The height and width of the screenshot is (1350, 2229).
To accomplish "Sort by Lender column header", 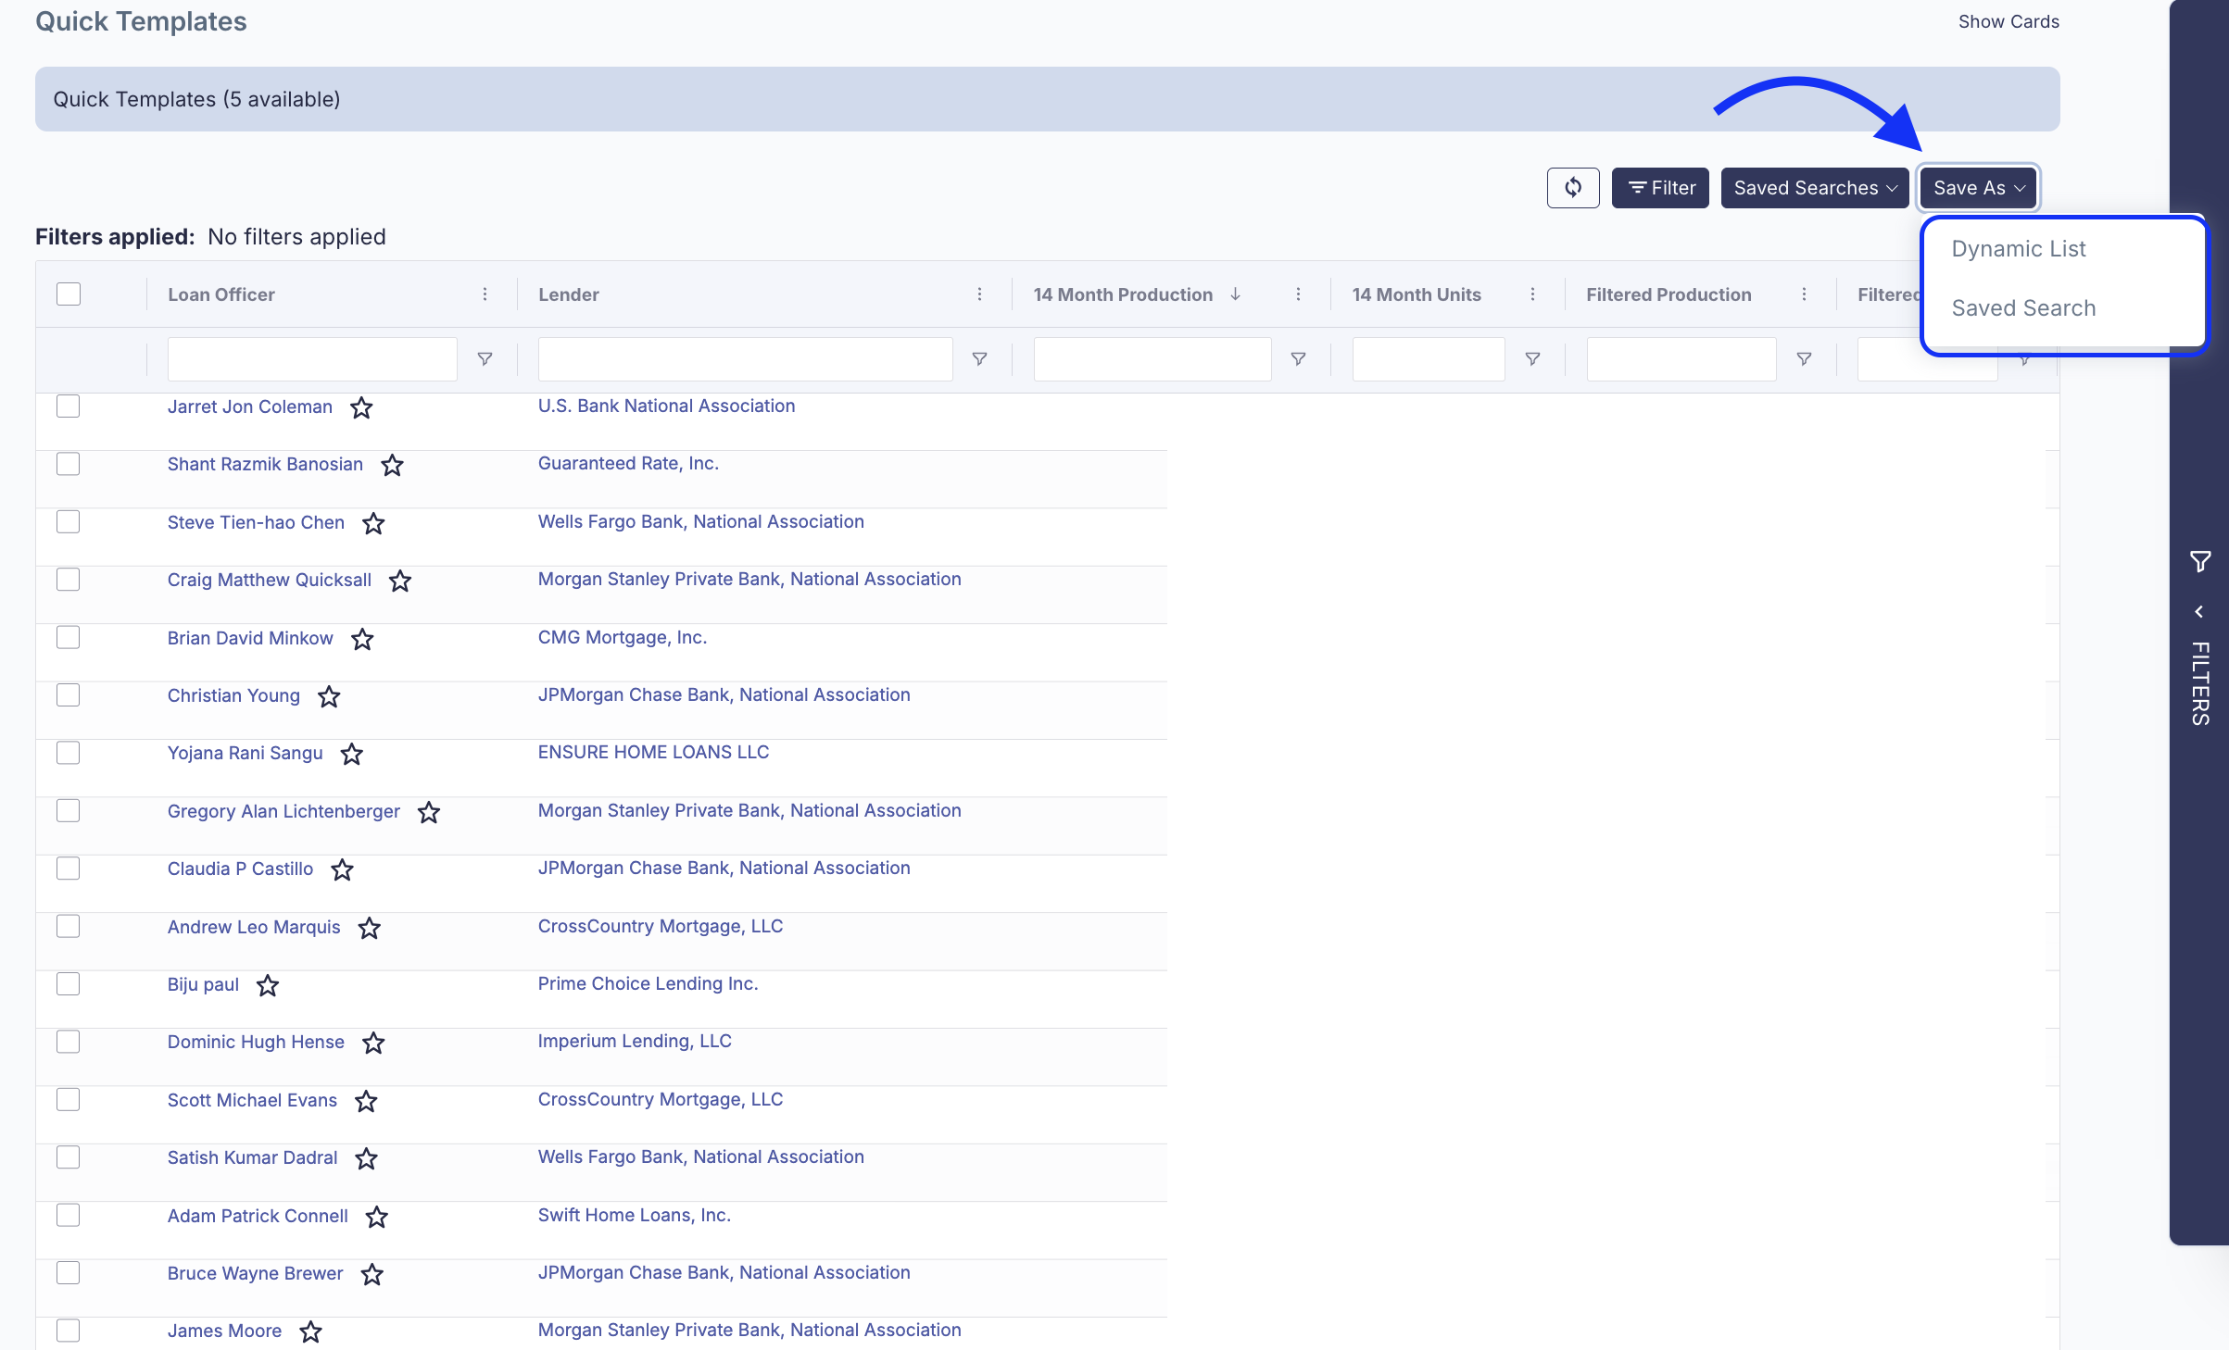I will [x=569, y=294].
